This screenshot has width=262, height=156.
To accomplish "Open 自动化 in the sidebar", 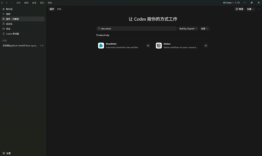I will pos(23,24).
